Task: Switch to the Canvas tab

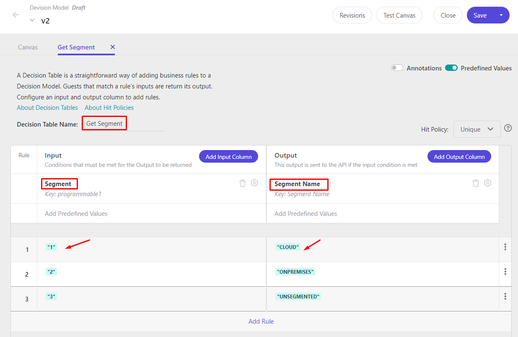Action: [x=28, y=47]
